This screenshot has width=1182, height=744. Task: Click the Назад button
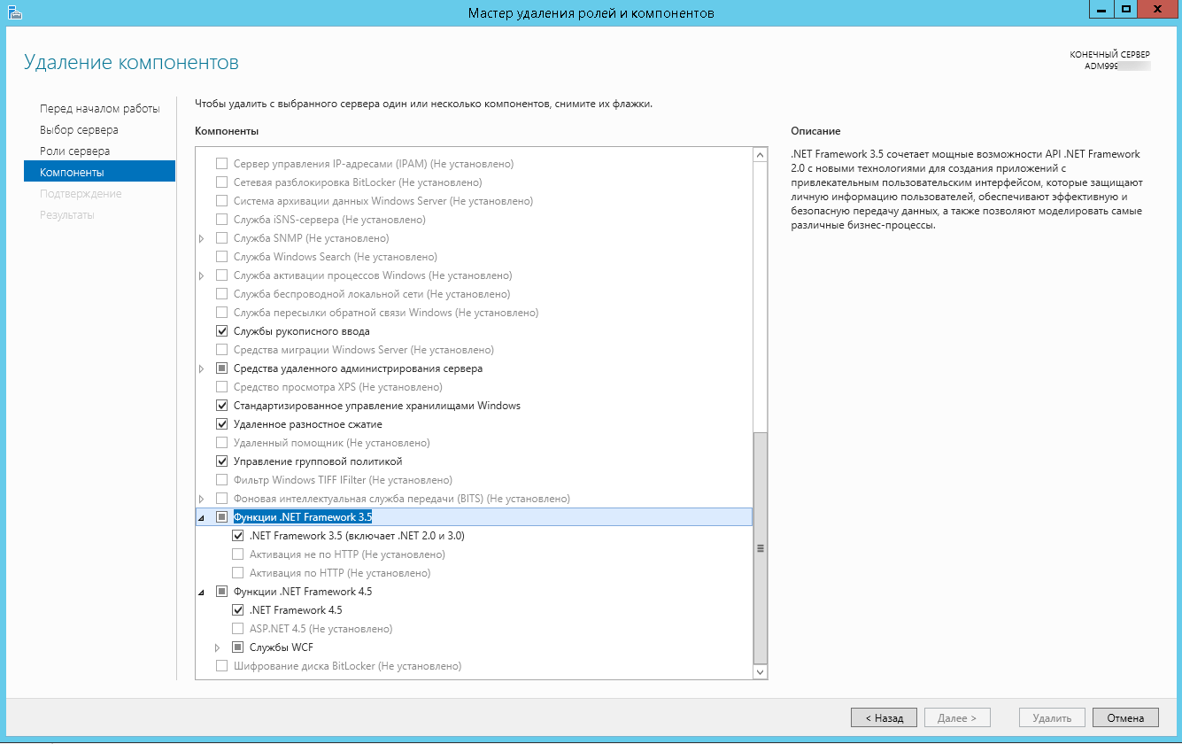pyautogui.click(x=883, y=718)
